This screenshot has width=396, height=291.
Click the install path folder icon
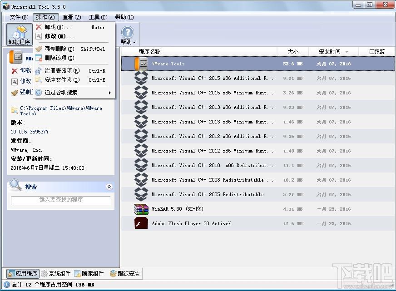pos(14,110)
